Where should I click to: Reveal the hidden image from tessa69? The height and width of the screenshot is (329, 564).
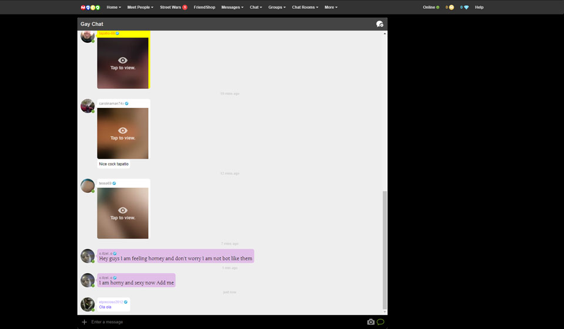(123, 213)
